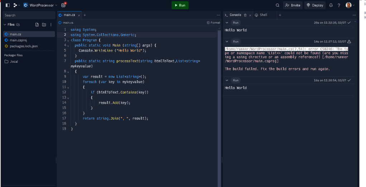
Task: Click the Format button
Action: click(x=213, y=23)
